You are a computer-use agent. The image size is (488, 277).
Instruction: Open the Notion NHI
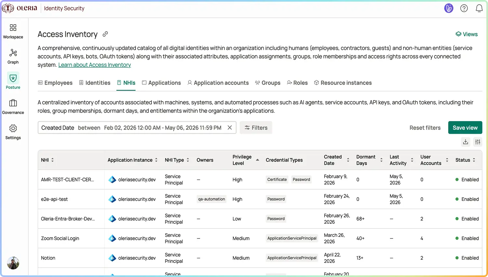(x=48, y=258)
